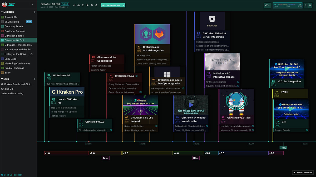This screenshot has width=316, height=177.
Task: Select the Marketing Conferences timeline
Action: [17, 63]
